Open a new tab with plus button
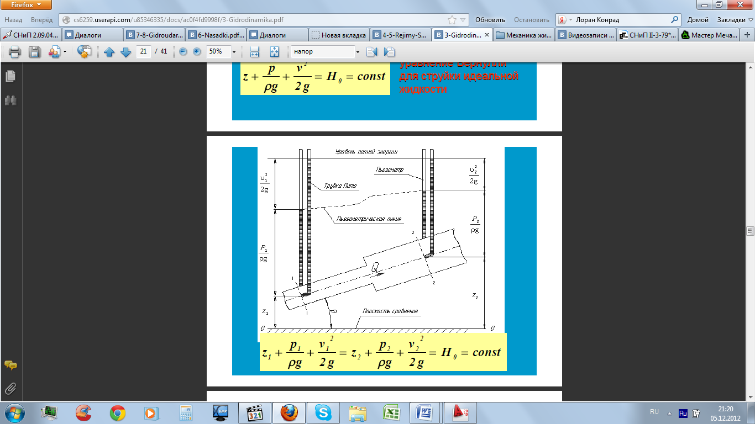 click(748, 35)
